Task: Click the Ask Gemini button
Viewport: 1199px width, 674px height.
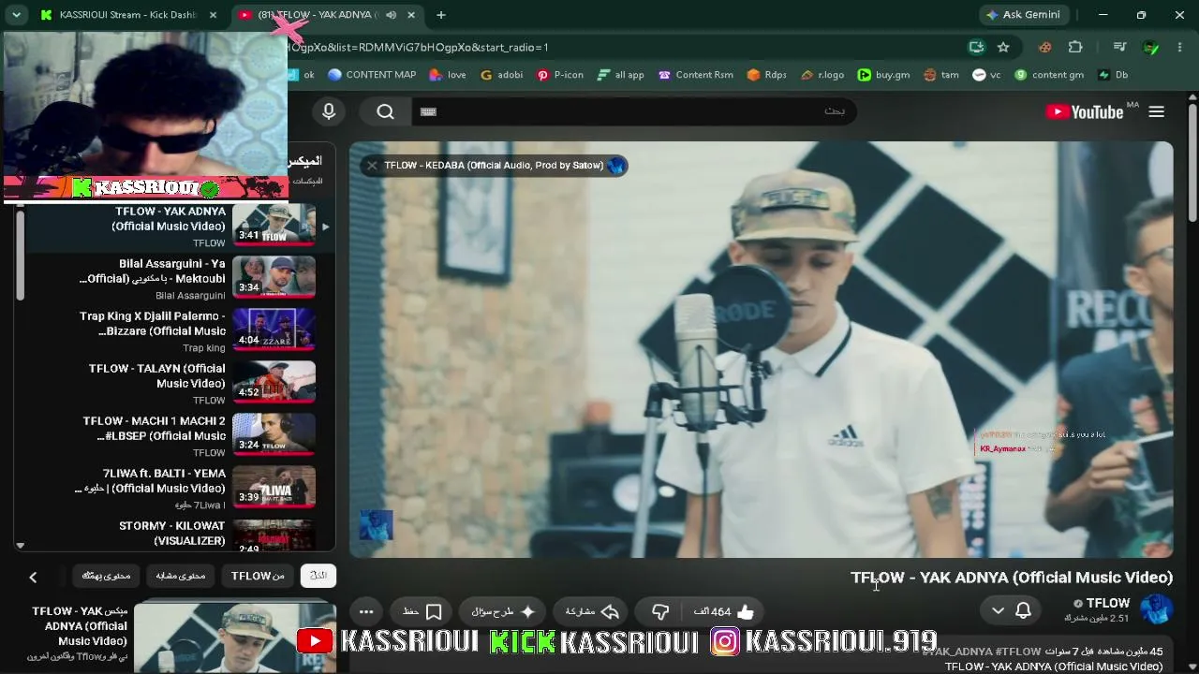Action: (1022, 15)
